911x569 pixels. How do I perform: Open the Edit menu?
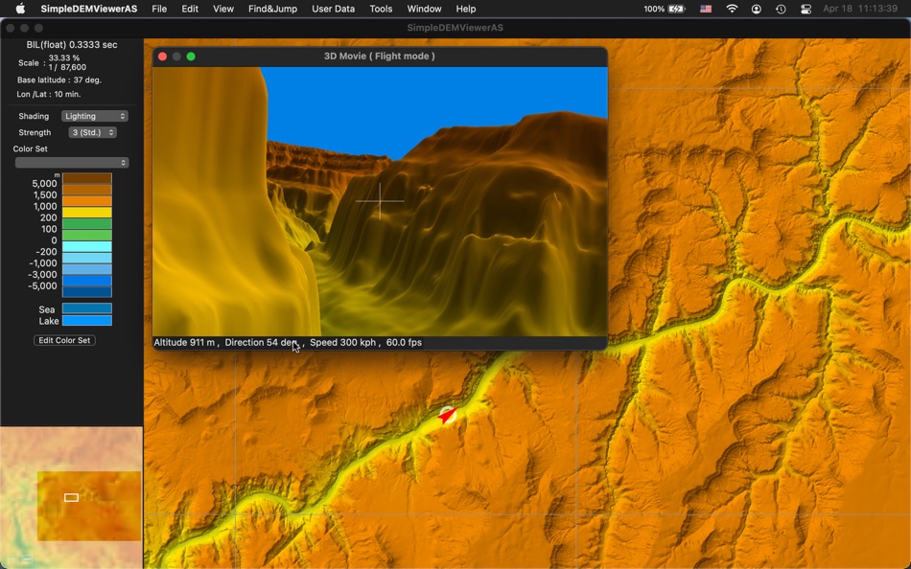190,9
